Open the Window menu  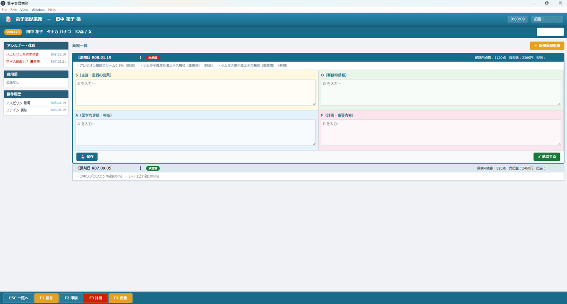tap(38, 10)
